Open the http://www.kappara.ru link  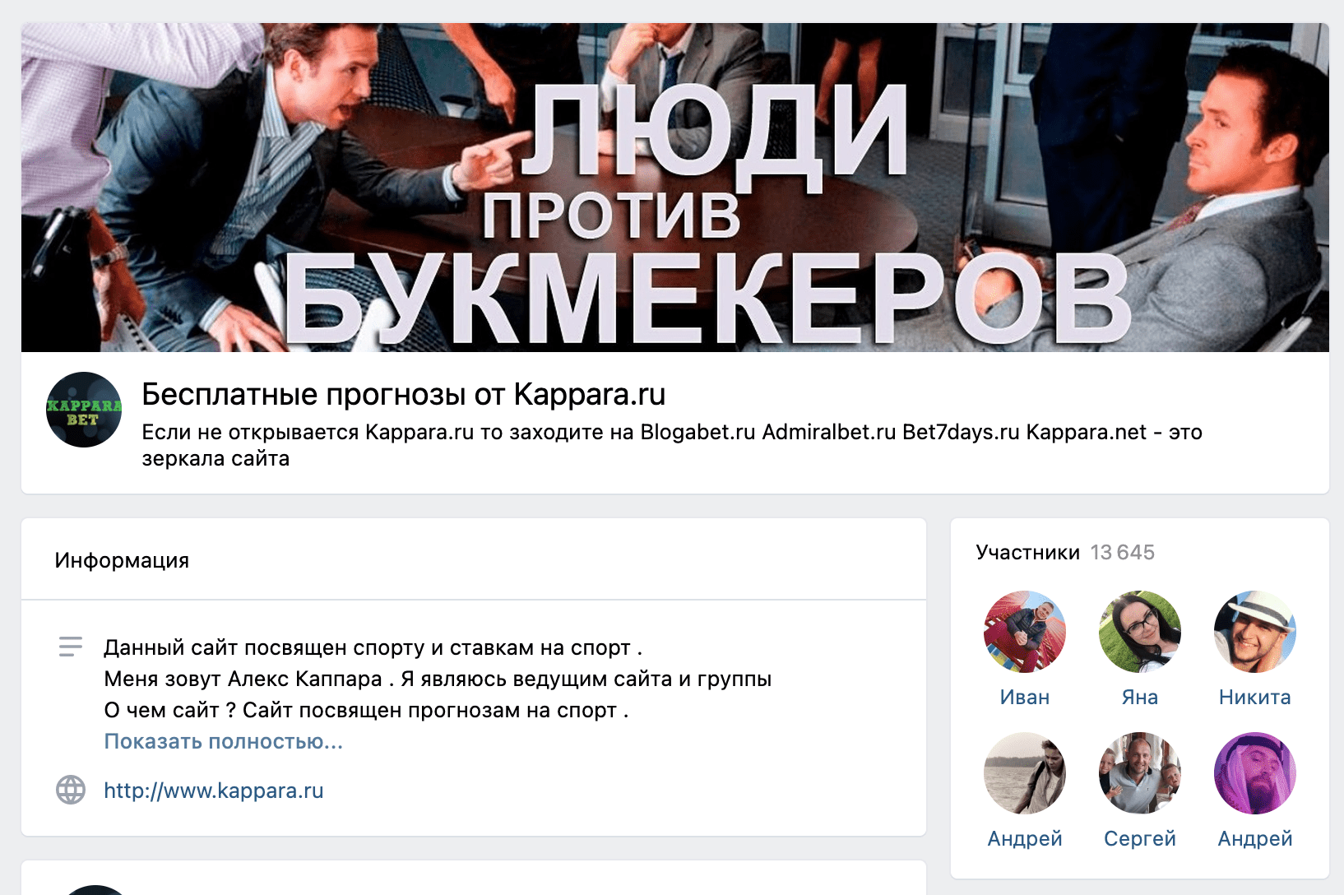pyautogui.click(x=214, y=791)
